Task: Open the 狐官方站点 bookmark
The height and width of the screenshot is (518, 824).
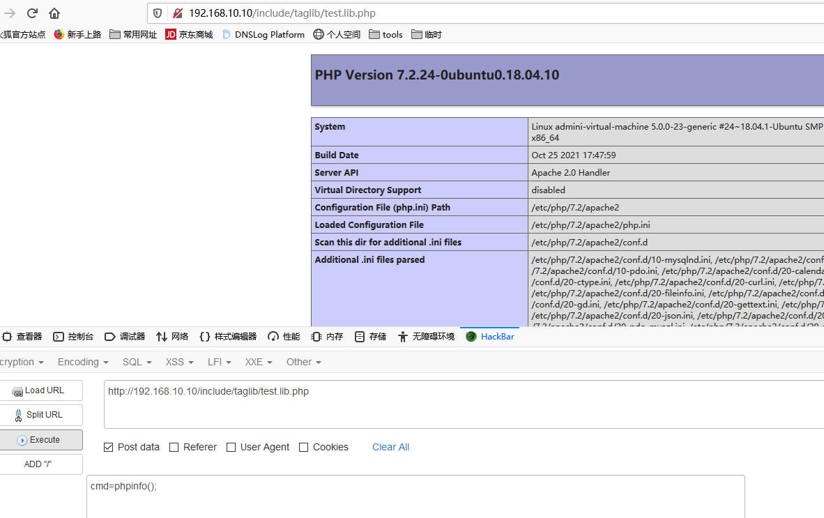Action: [22, 35]
